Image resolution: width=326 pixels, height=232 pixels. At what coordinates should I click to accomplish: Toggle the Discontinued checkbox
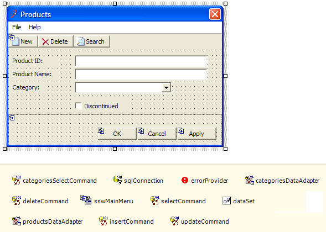tap(78, 106)
